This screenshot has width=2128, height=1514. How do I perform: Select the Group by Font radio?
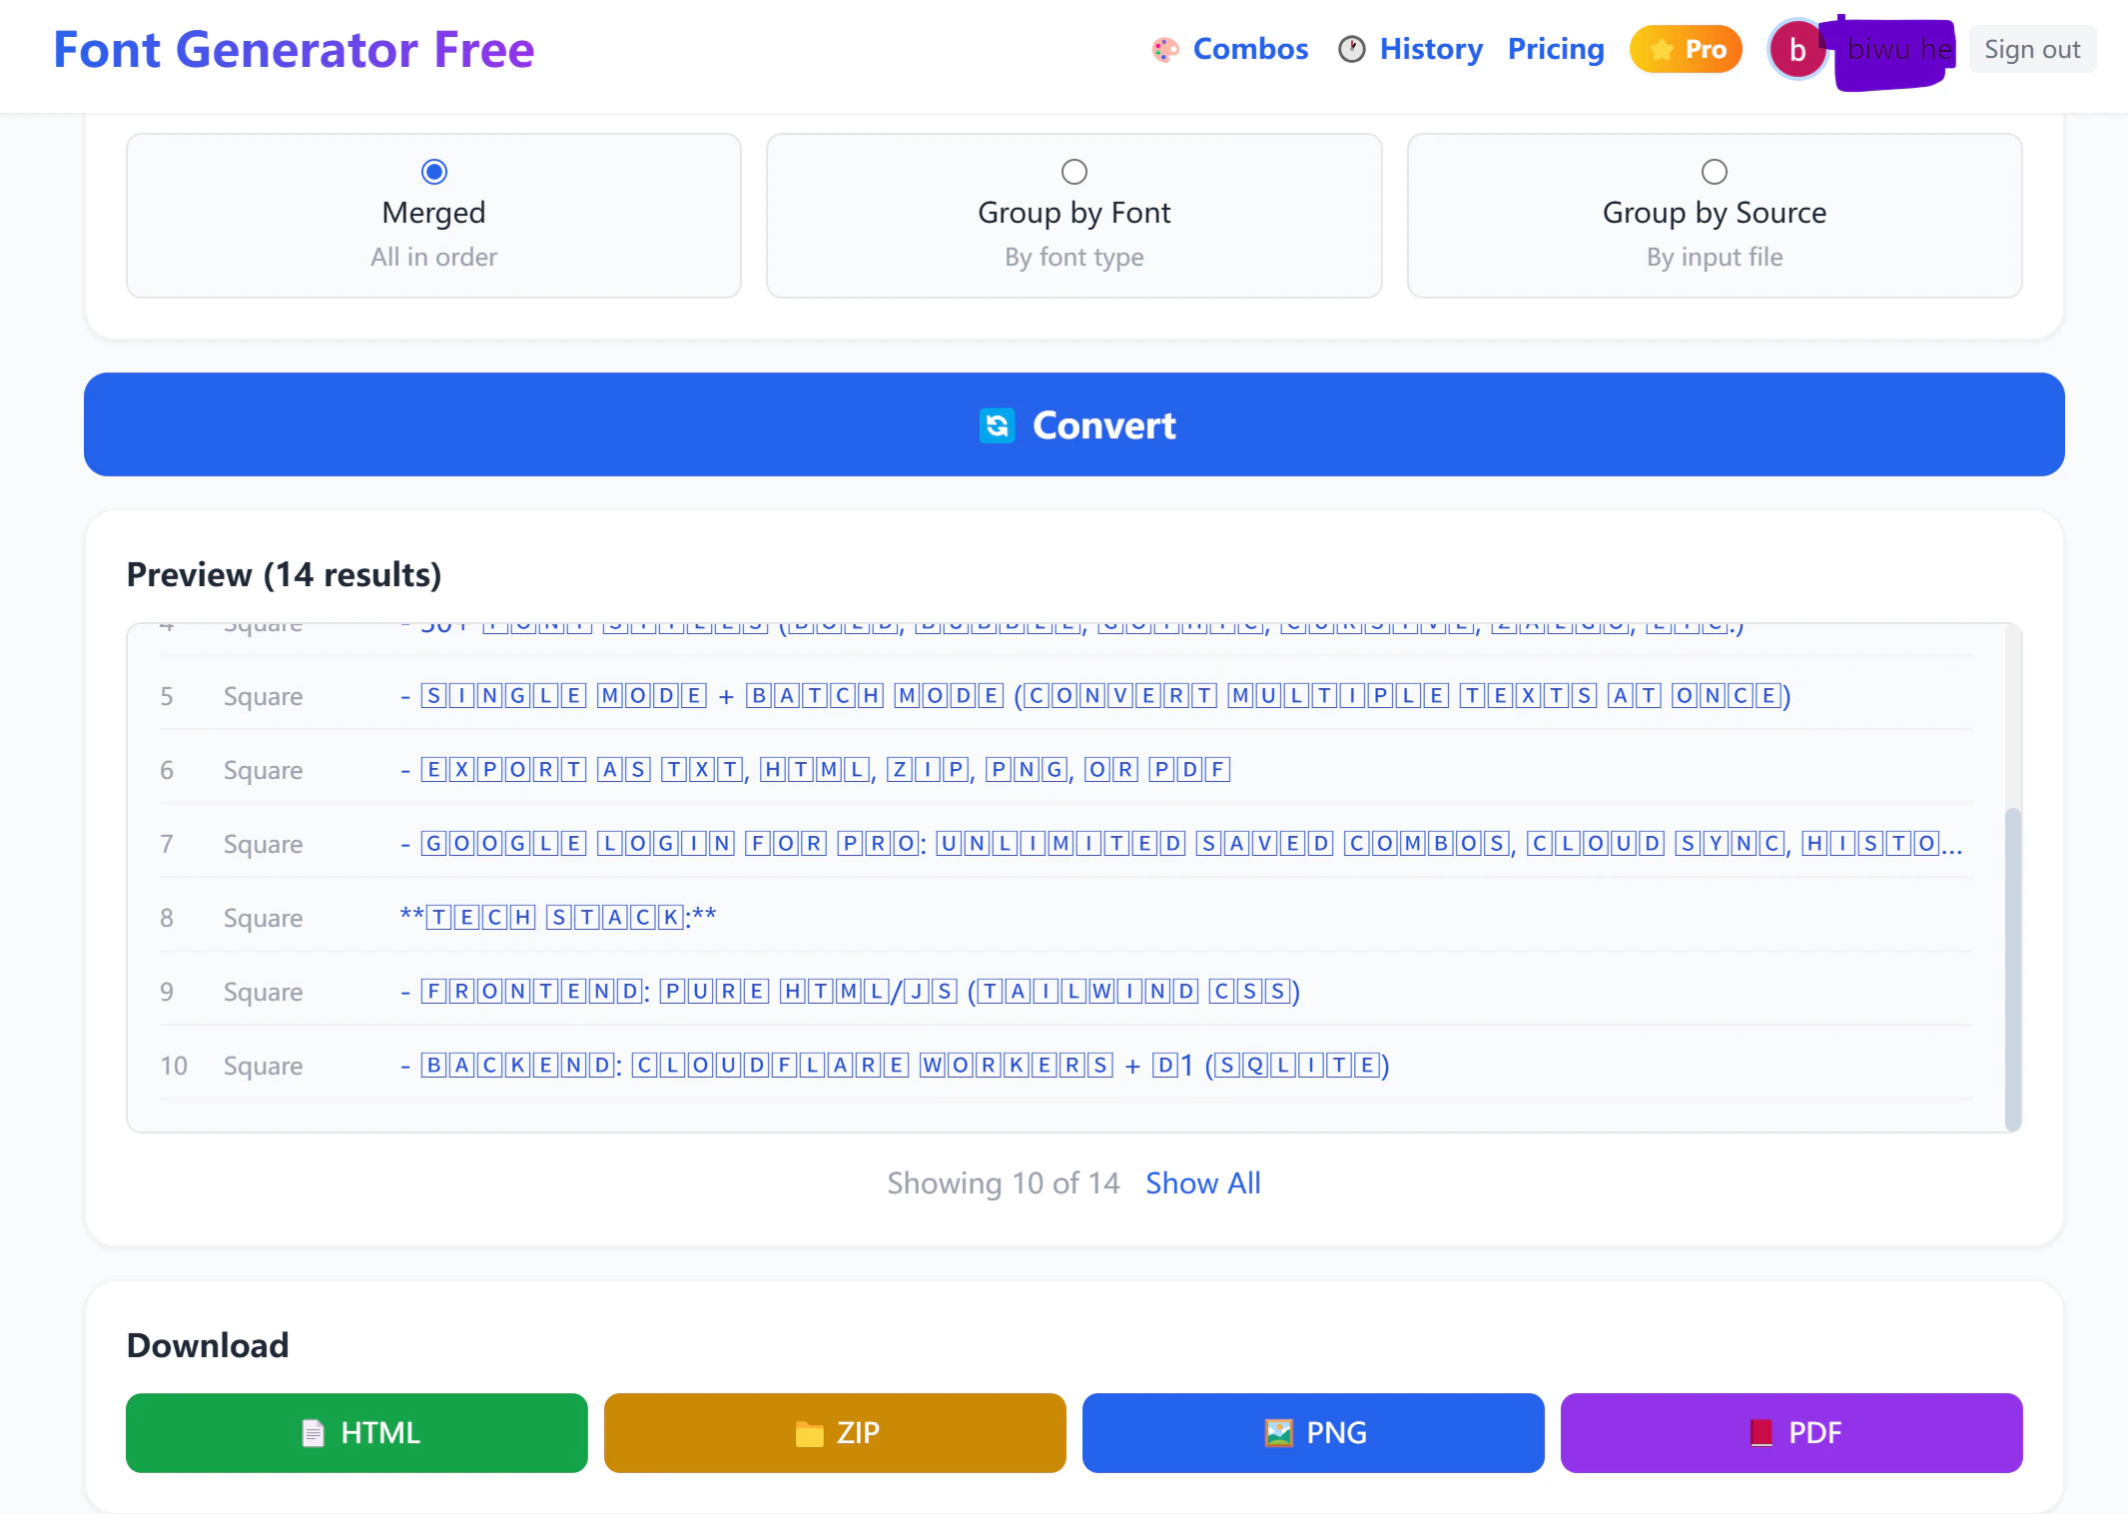1074,172
